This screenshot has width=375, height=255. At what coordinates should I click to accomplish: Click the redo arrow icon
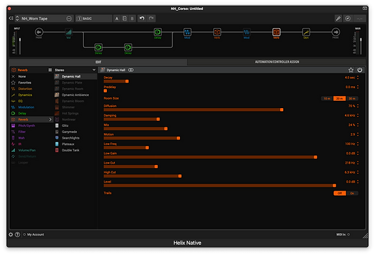pyautogui.click(x=151, y=18)
